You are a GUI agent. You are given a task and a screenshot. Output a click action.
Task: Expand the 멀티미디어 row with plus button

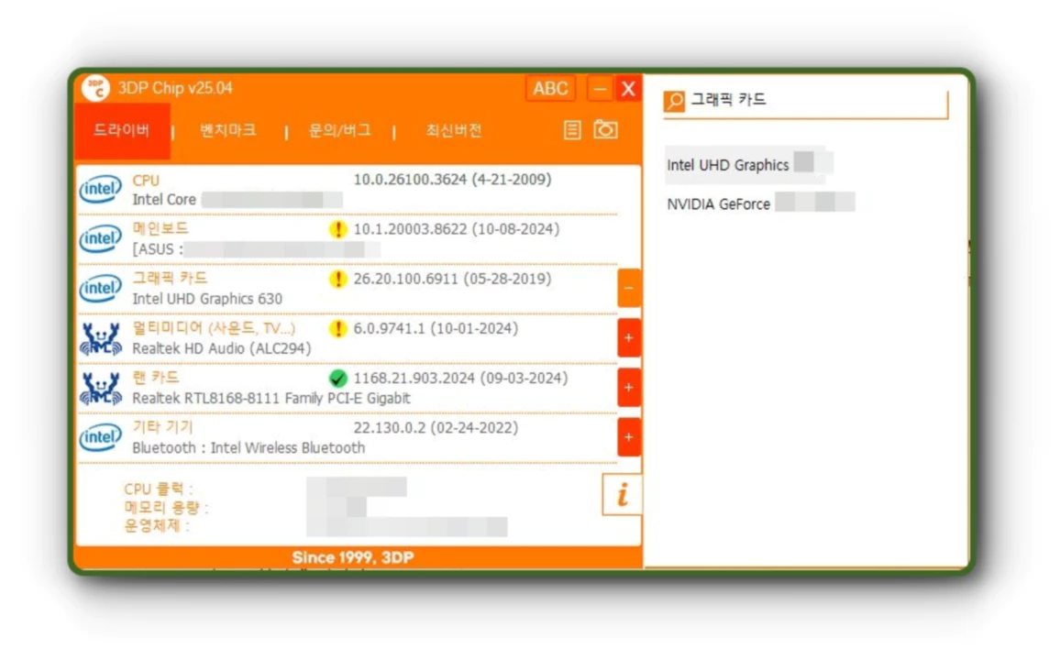click(x=629, y=337)
